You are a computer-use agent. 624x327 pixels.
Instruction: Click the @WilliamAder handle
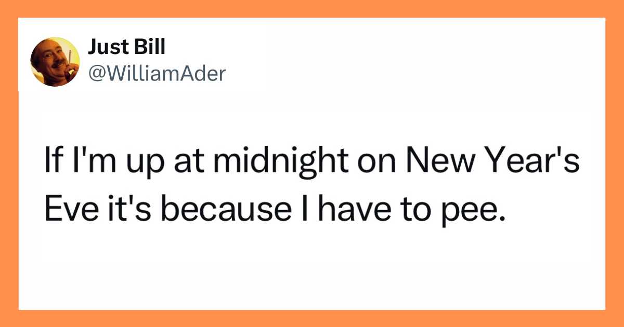coord(157,74)
